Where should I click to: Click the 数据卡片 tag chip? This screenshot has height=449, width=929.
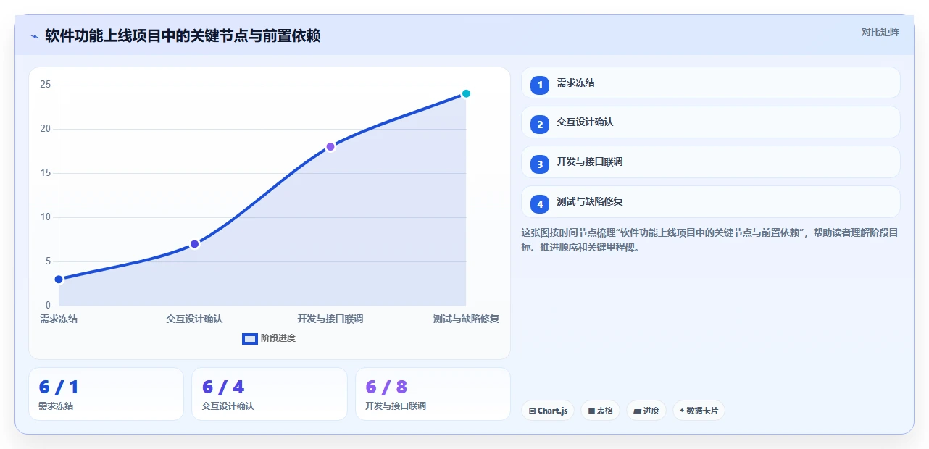point(699,411)
